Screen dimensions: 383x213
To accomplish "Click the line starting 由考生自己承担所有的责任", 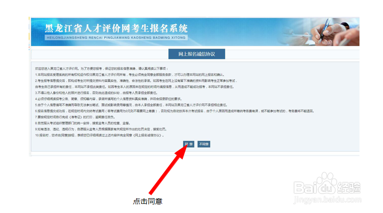I will (x=134, y=87).
